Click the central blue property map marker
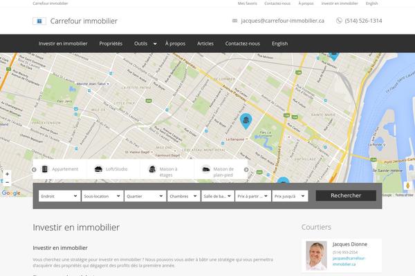The width and height of the screenshot is (415, 276). 246,121
